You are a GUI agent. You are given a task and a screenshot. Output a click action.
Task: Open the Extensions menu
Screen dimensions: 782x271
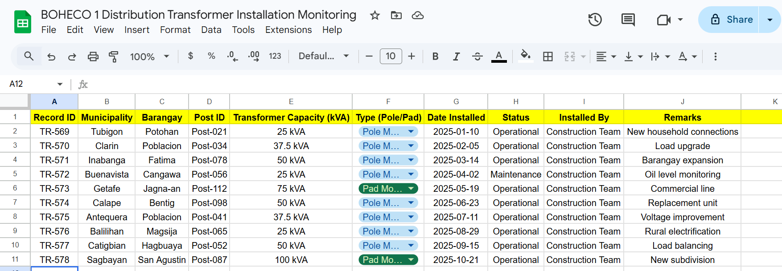pyautogui.click(x=288, y=30)
